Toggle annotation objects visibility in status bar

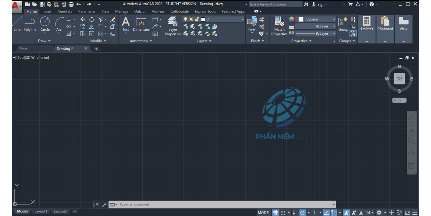[x=346, y=213]
